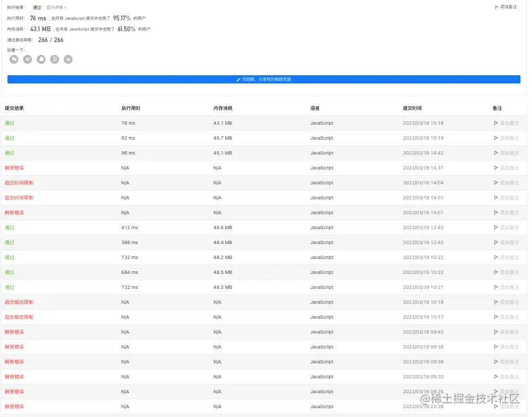Share the result via the LinkedIn icon

point(68,60)
